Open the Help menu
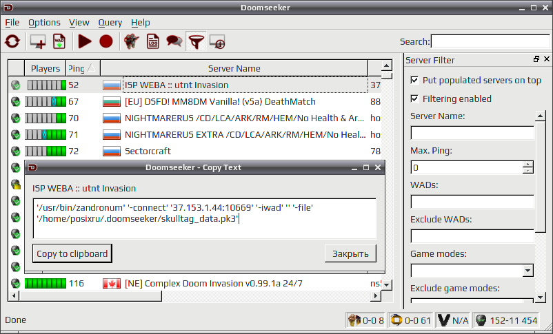Image resolution: width=553 pixels, height=334 pixels. (x=141, y=23)
